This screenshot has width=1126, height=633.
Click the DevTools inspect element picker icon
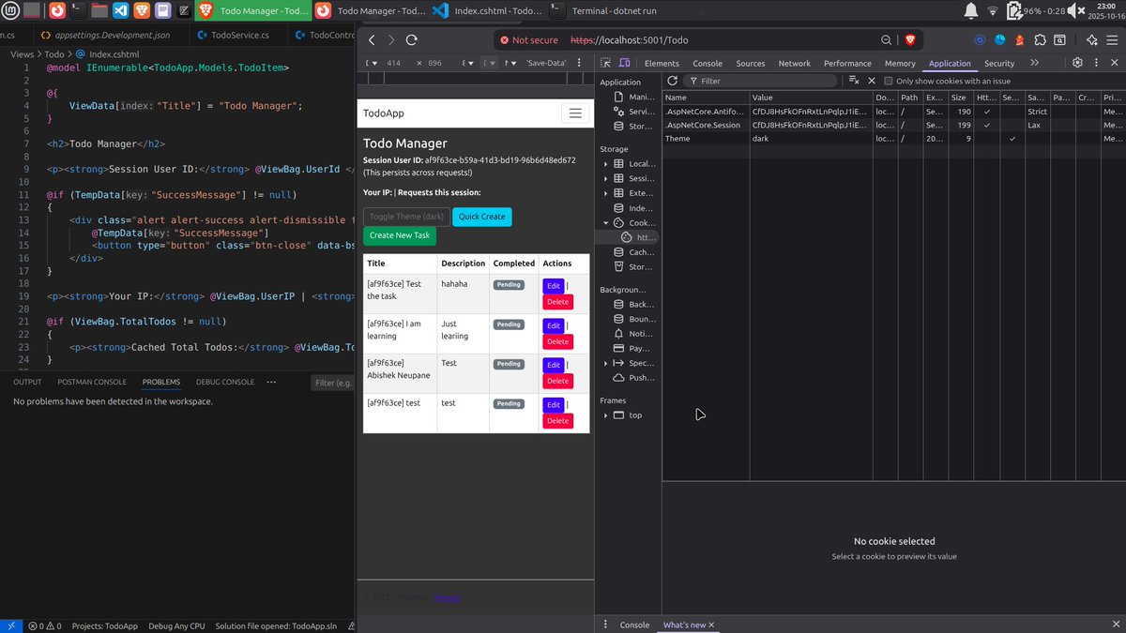606,63
